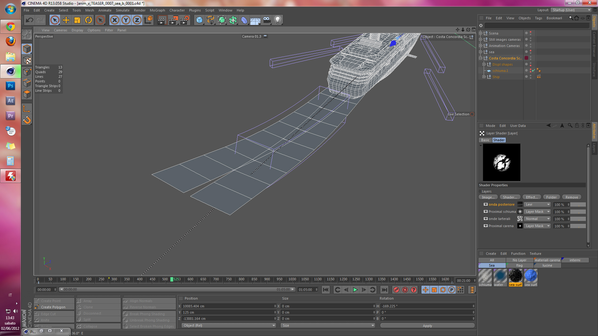The height and width of the screenshot is (336, 598).
Task: Click the onda posteriore opacity slider
Action: [x=578, y=205]
